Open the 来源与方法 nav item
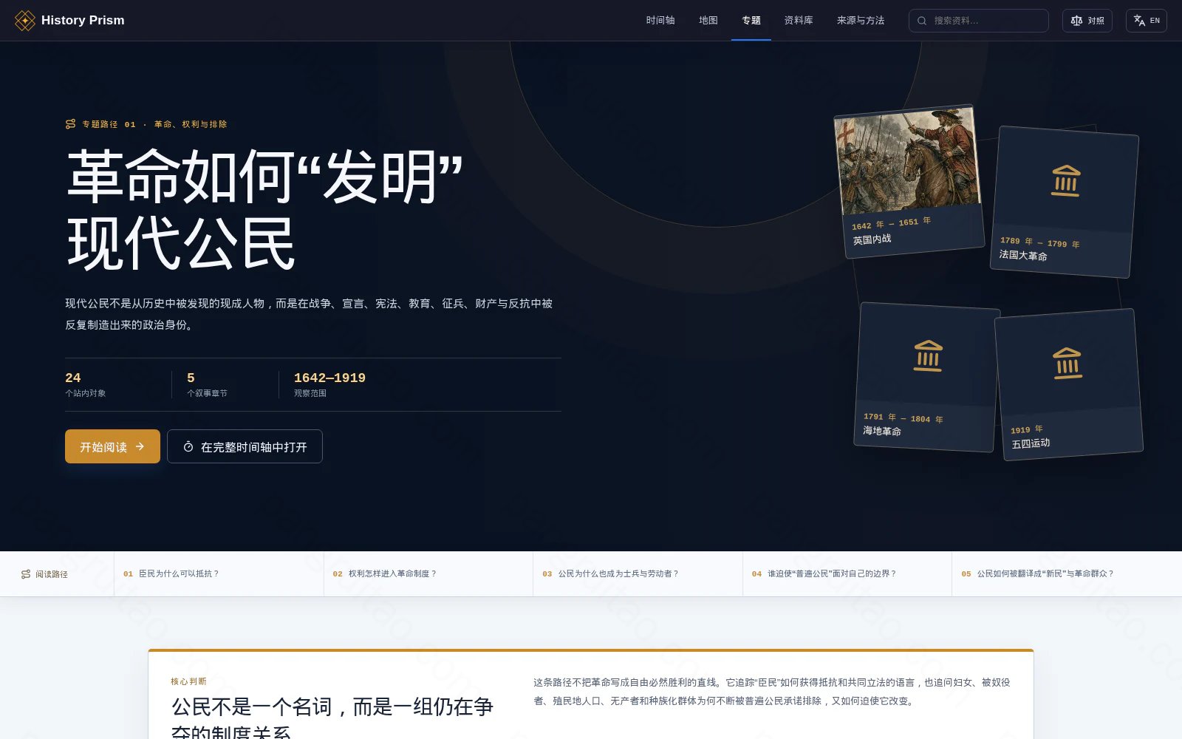The height and width of the screenshot is (739, 1182). 861,21
